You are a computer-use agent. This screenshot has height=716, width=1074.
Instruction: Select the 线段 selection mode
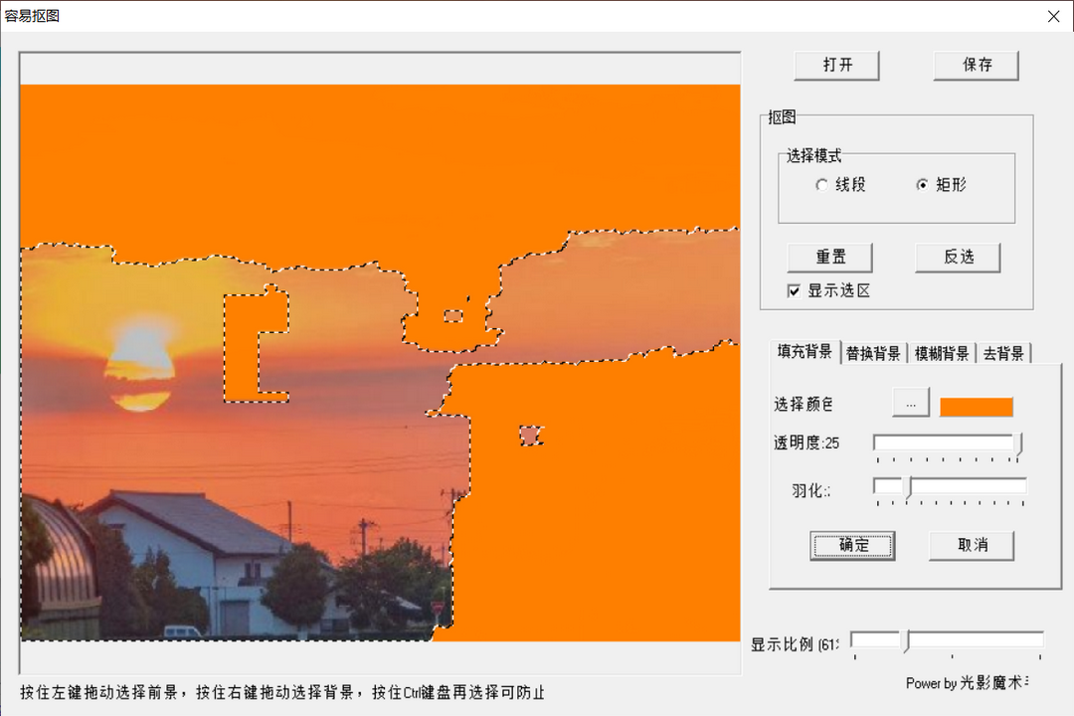coord(822,185)
